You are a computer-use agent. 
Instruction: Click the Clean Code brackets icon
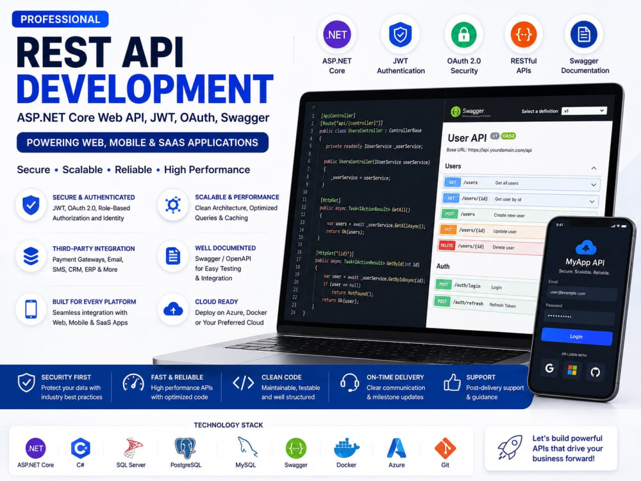tap(244, 383)
